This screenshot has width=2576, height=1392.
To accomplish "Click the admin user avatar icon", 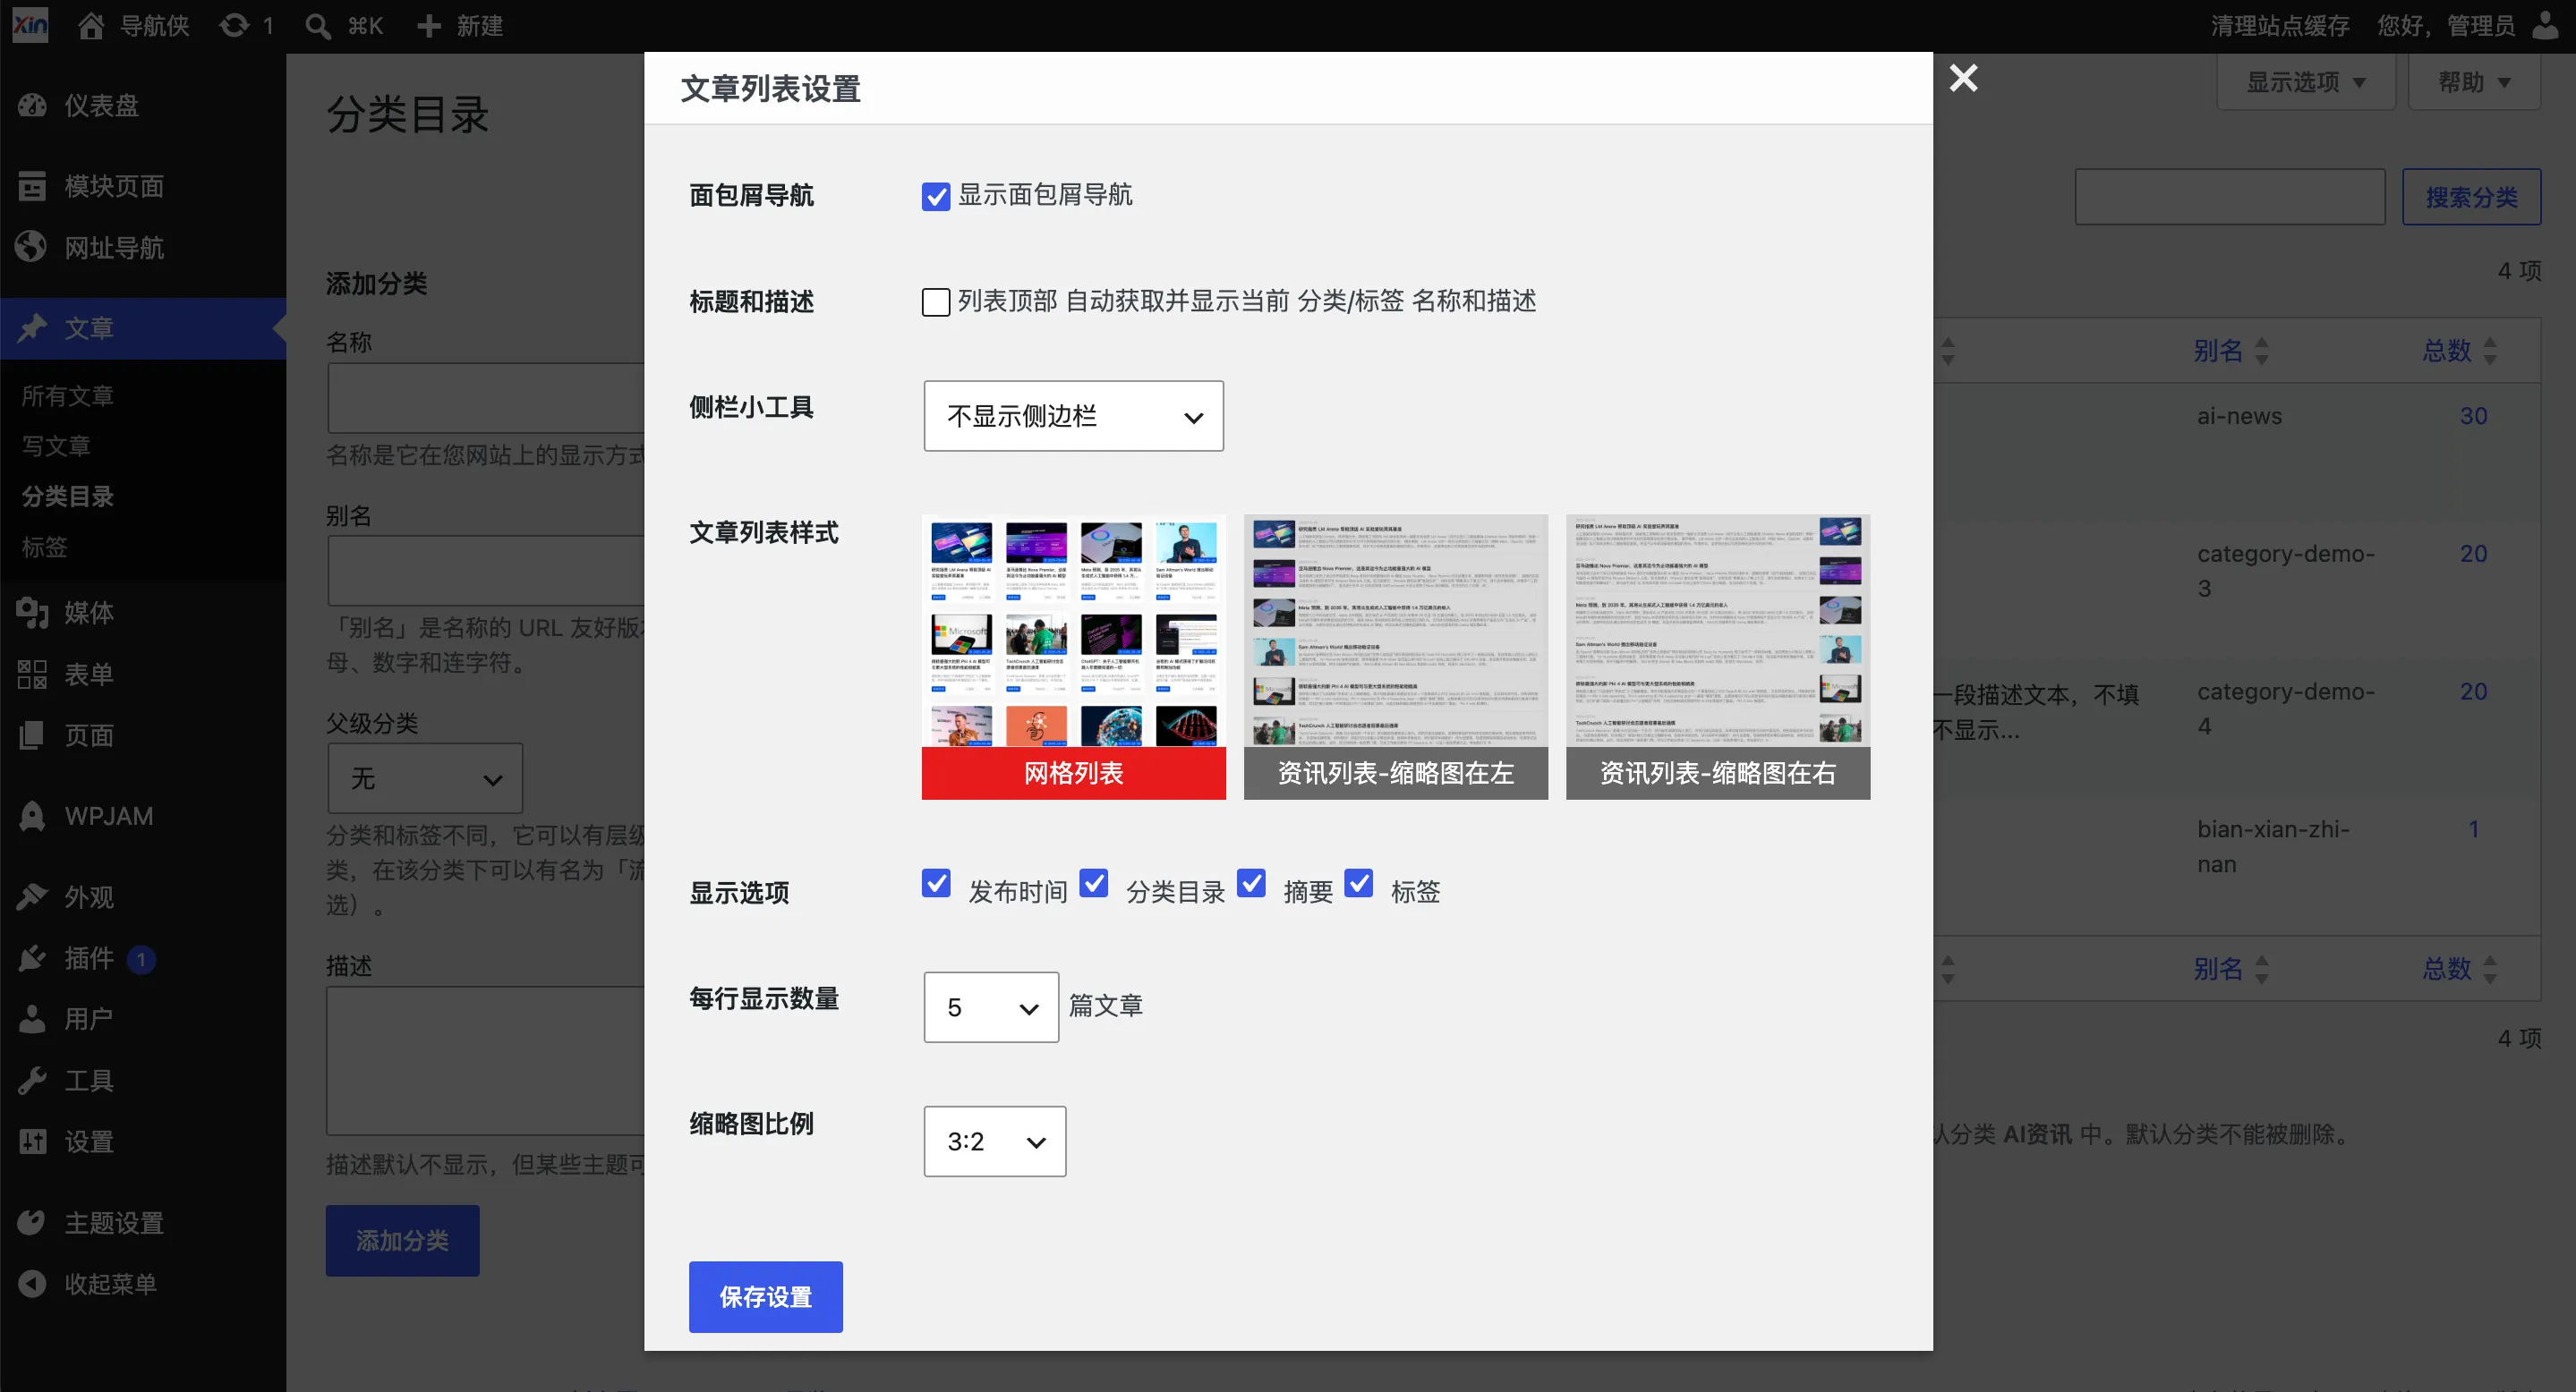I will tap(2545, 25).
